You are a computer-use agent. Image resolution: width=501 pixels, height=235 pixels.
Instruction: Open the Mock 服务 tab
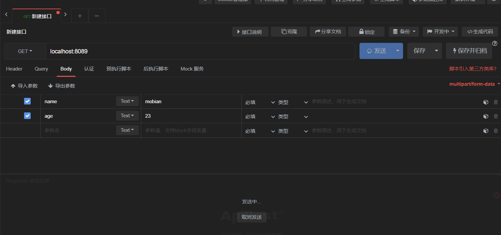click(192, 69)
